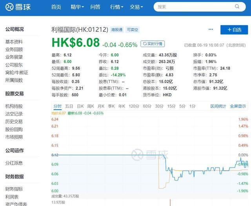
Task: Switch to the 年K chart tab
Action: click(122, 106)
